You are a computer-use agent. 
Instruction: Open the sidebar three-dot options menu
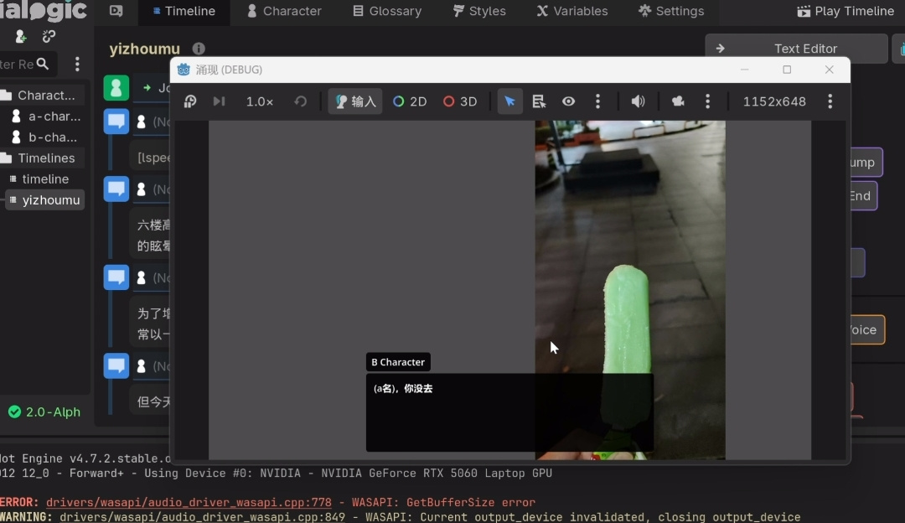77,64
